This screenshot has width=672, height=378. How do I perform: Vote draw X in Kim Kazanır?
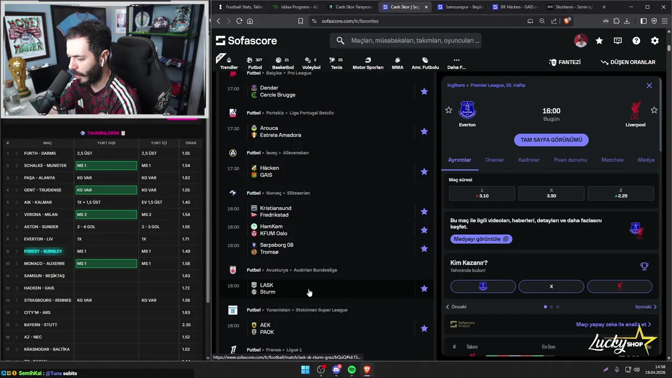point(551,286)
